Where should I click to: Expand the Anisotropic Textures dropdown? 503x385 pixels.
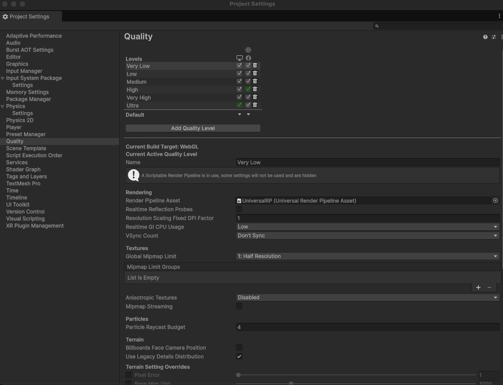tap(368, 298)
